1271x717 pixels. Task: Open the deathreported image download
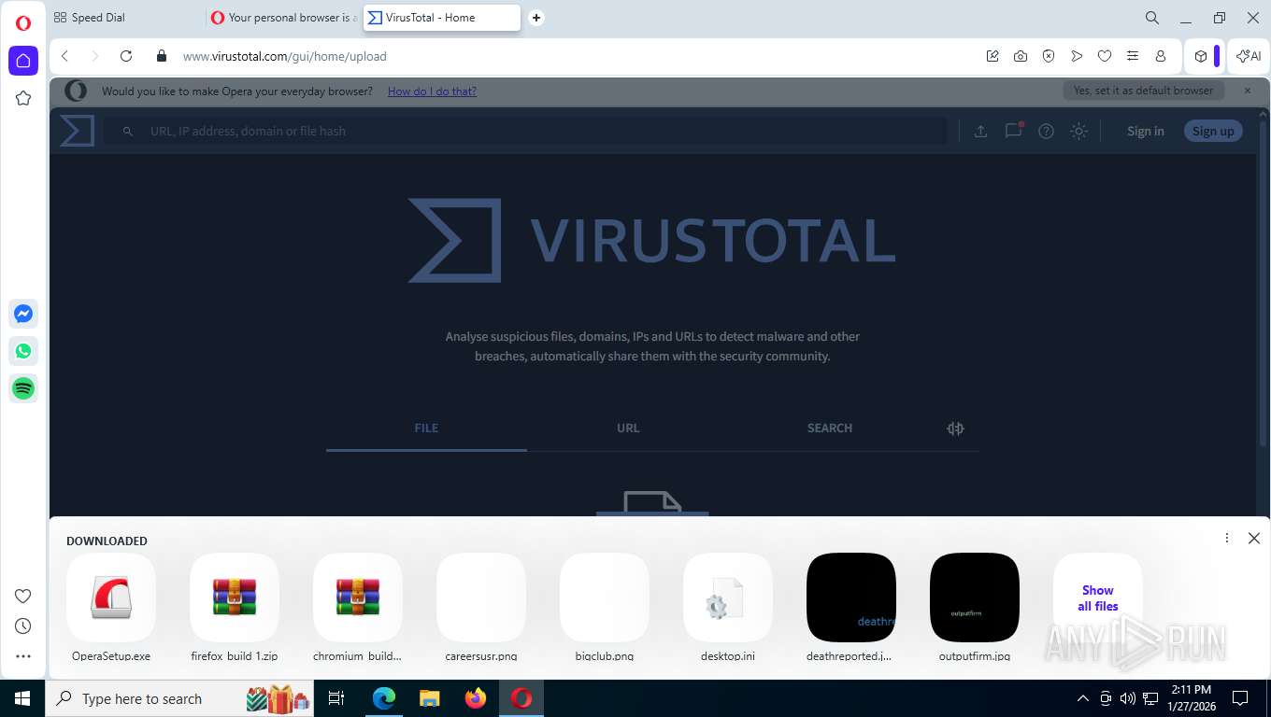(x=851, y=607)
